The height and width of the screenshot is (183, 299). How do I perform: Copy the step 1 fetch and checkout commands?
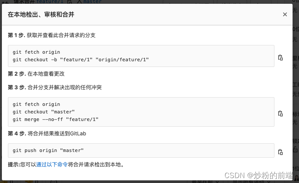(x=280, y=57)
